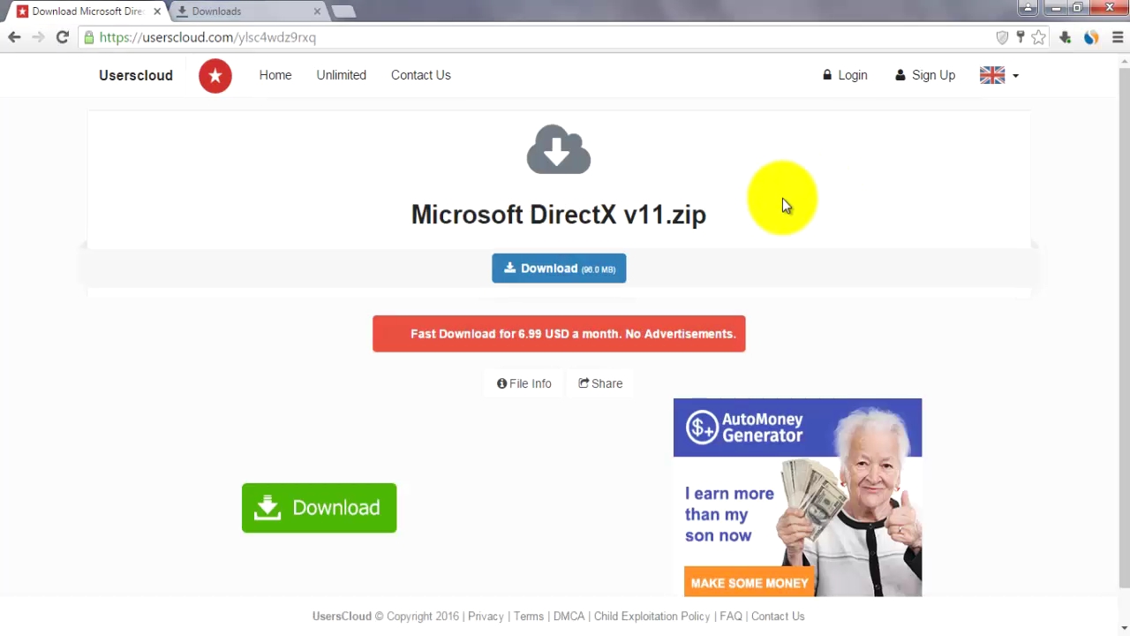Click the Make Some Money ad button
Screen dimensions: 1130x636
click(x=750, y=583)
